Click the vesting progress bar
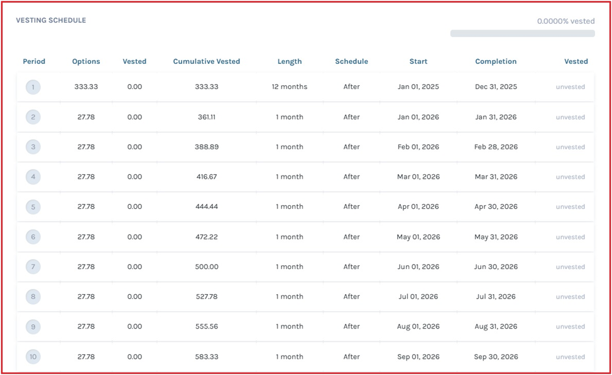Screen dimensions: 612x375 (522, 33)
